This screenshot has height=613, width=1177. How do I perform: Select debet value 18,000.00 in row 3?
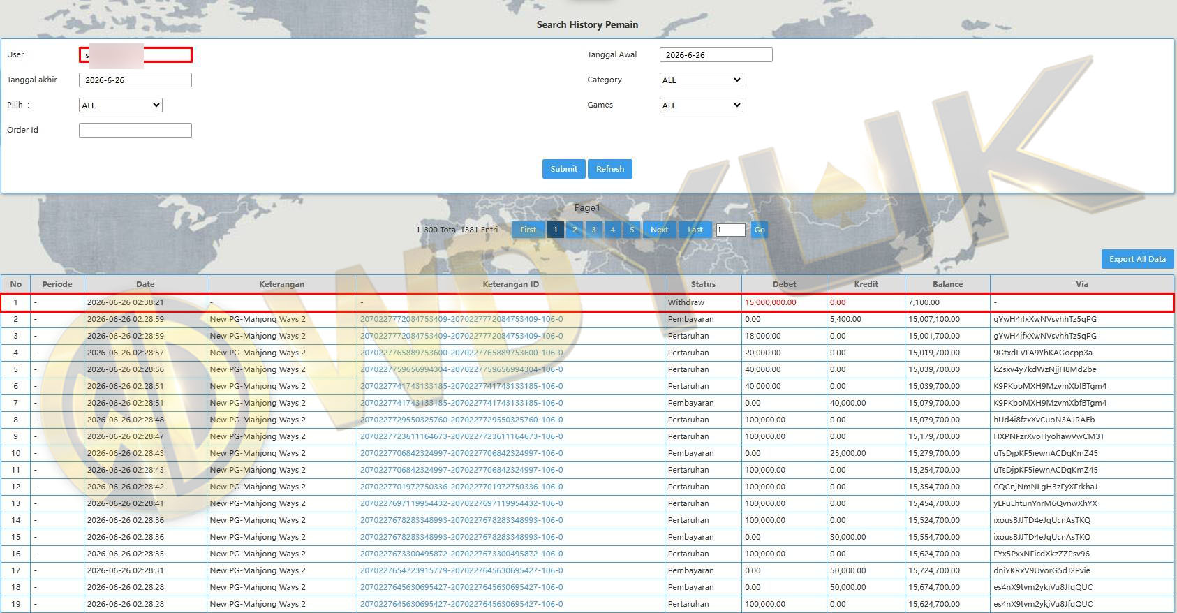[763, 336]
